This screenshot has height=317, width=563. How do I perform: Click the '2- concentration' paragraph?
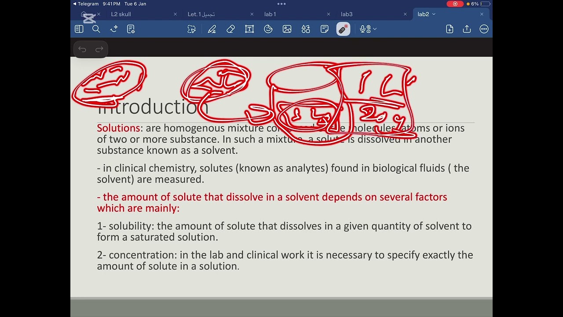285,261
